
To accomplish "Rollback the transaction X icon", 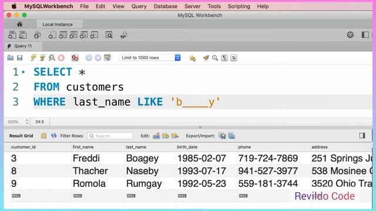I will tap(98, 57).
